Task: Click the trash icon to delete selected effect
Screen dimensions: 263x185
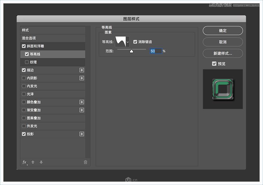Action: [85, 162]
